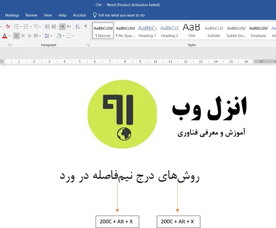Toggle align right
The width and height of the screenshot is (276, 228).
tap(29, 36)
